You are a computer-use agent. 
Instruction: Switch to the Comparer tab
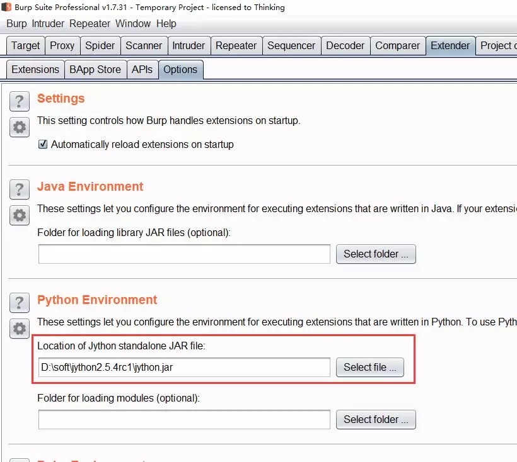(398, 45)
